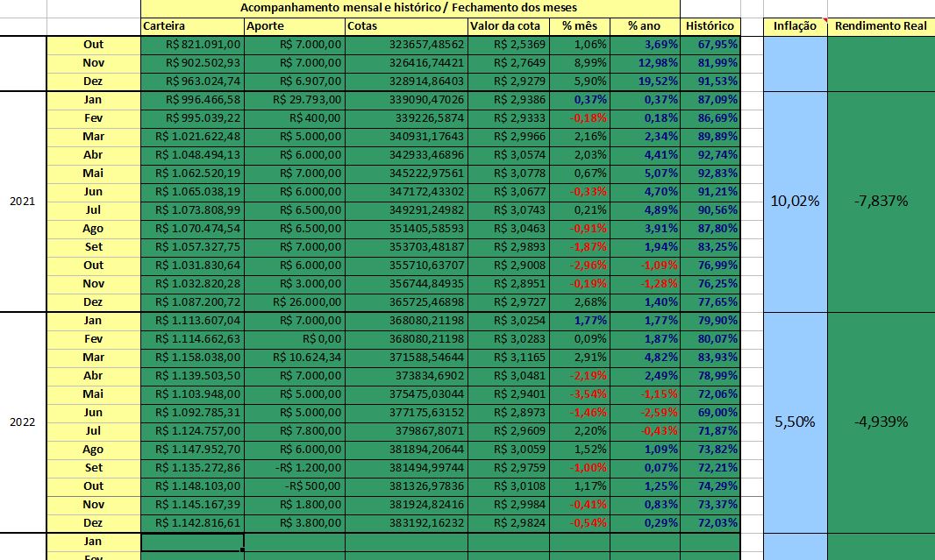Viewport: 935px width, 560px height.
Task: Click the Valor da cota header cell
Action: click(x=509, y=26)
